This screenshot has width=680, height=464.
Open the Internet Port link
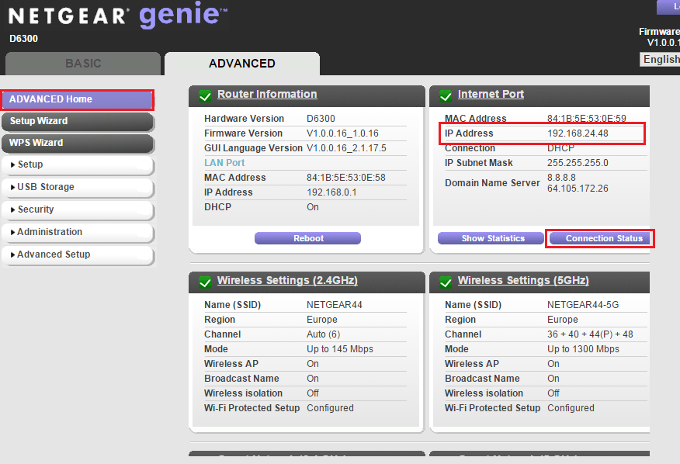click(491, 94)
